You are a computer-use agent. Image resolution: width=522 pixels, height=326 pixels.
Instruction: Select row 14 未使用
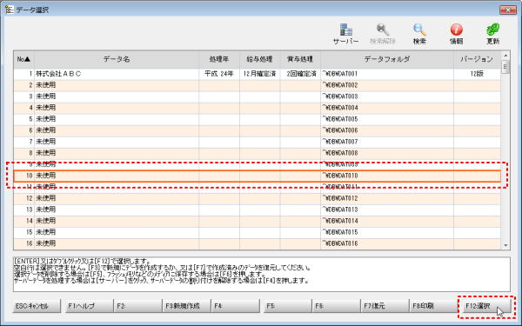[257, 221]
